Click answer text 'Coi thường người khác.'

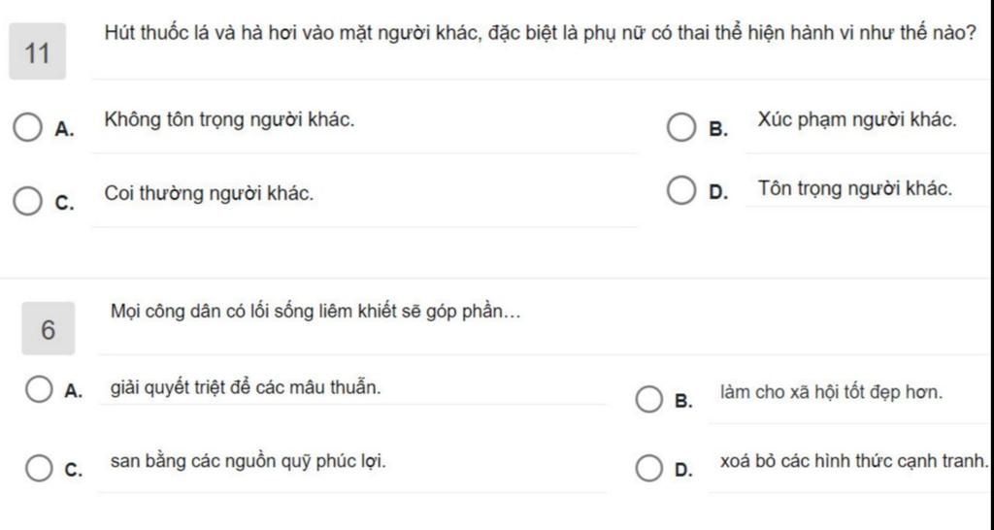(210, 193)
